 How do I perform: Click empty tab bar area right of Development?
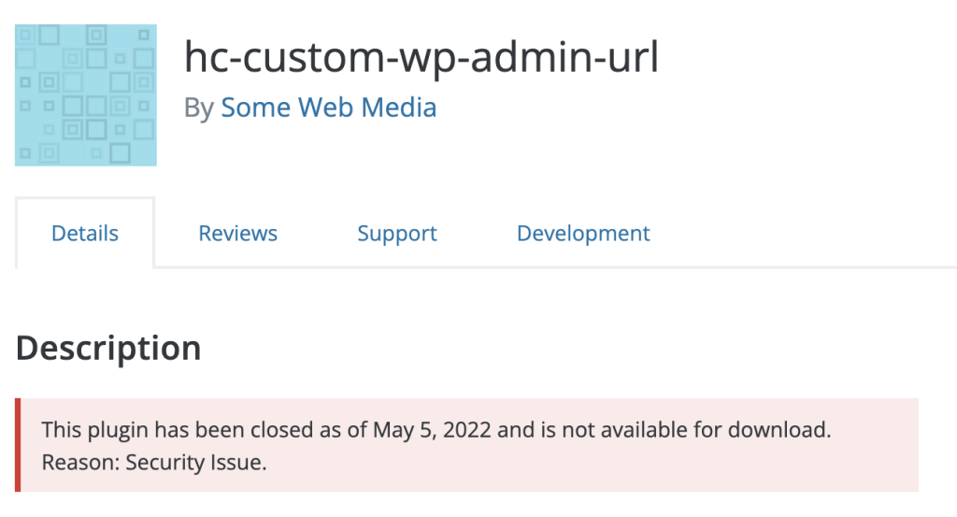tap(804, 233)
